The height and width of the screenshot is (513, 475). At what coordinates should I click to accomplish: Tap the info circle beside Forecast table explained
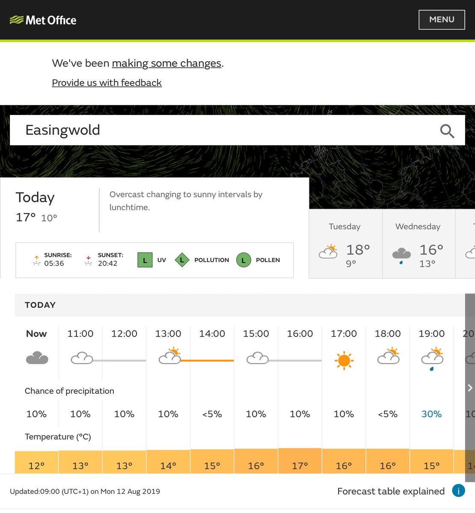[458, 491]
